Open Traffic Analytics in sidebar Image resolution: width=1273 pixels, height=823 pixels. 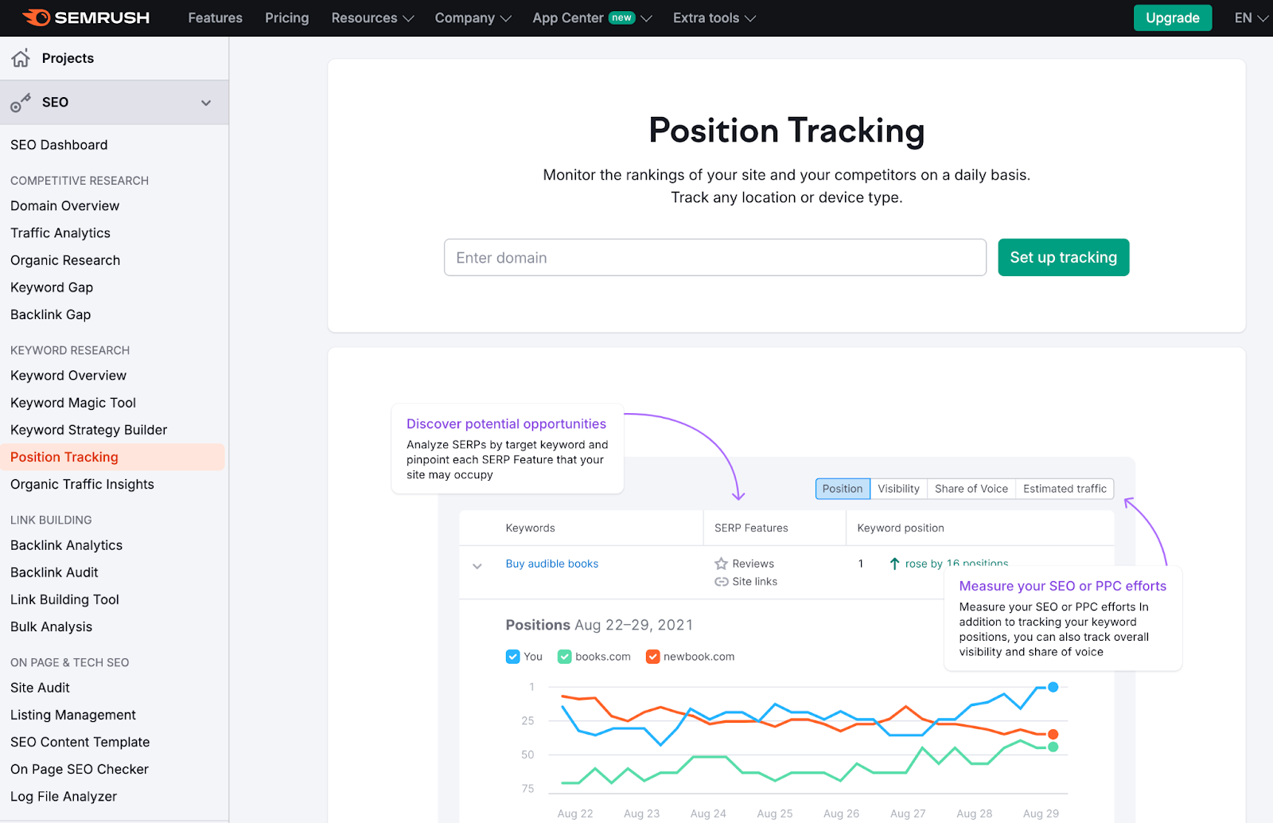[60, 232]
